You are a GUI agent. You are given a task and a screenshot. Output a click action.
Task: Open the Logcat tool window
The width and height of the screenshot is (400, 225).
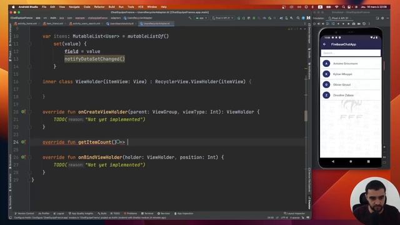pyautogui.click(x=59, y=214)
